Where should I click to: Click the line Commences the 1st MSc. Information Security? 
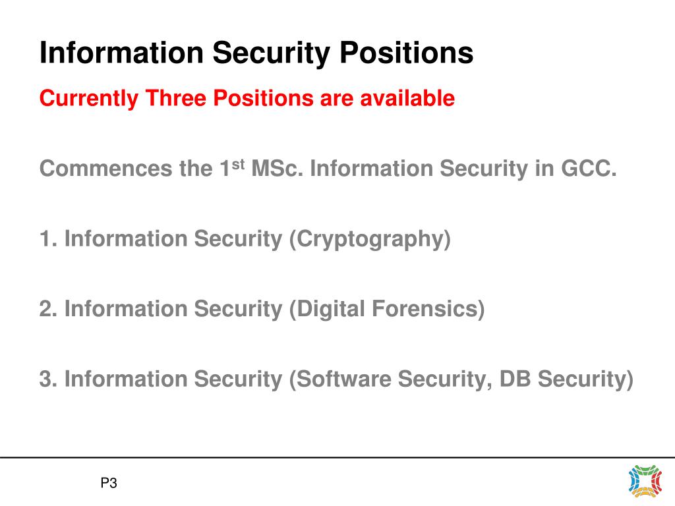pos(328,168)
